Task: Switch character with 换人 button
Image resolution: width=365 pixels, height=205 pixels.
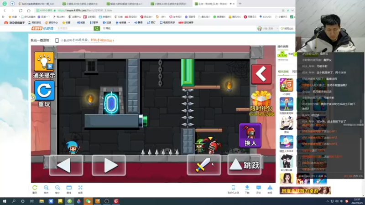Action: coord(250,135)
